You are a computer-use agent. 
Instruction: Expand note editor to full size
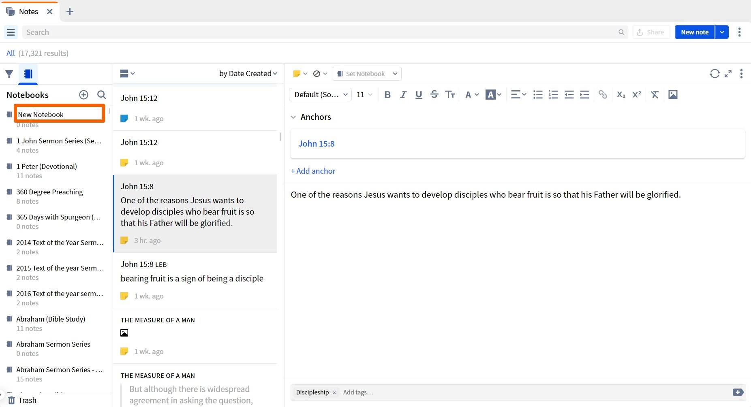click(x=728, y=74)
